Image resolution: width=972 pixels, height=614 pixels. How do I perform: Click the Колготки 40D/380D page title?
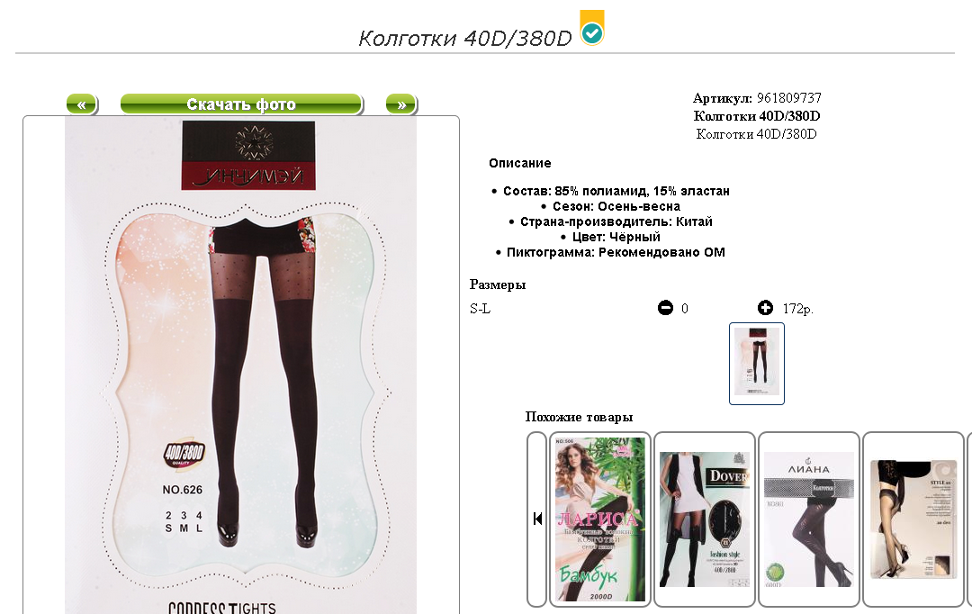[x=465, y=39]
